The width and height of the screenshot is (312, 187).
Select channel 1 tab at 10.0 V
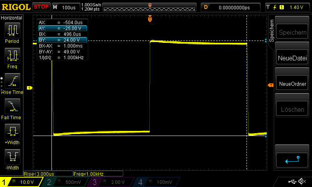21,182
